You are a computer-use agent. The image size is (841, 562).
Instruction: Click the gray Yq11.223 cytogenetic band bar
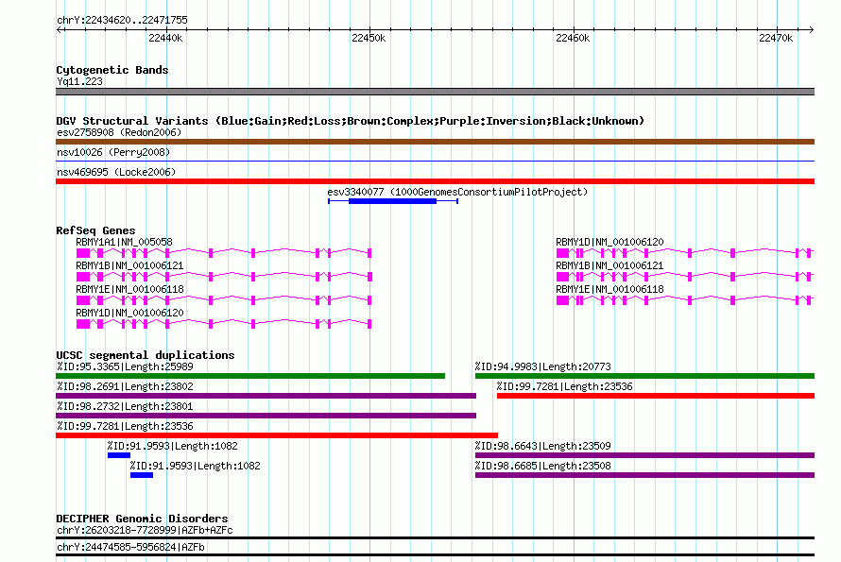pyautogui.click(x=435, y=92)
